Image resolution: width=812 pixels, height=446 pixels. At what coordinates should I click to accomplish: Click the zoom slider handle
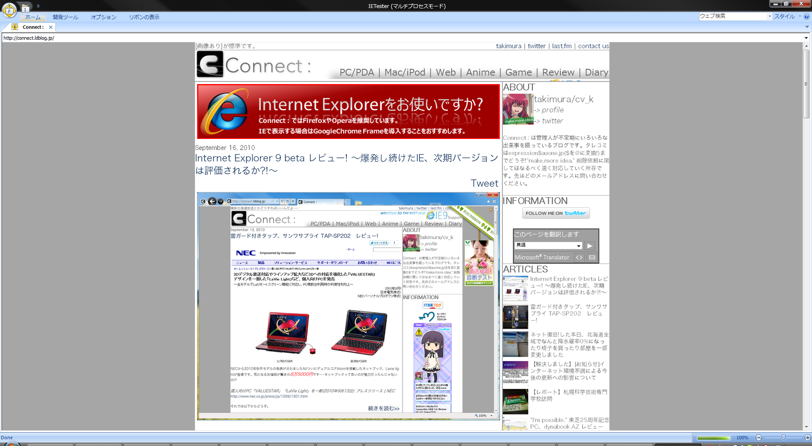pos(783,437)
